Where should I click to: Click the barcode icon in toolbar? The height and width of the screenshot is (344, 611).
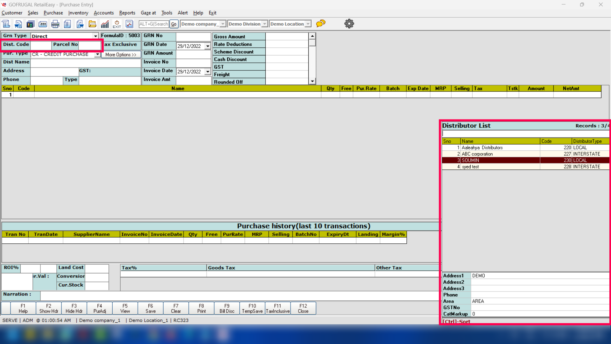[x=43, y=24]
